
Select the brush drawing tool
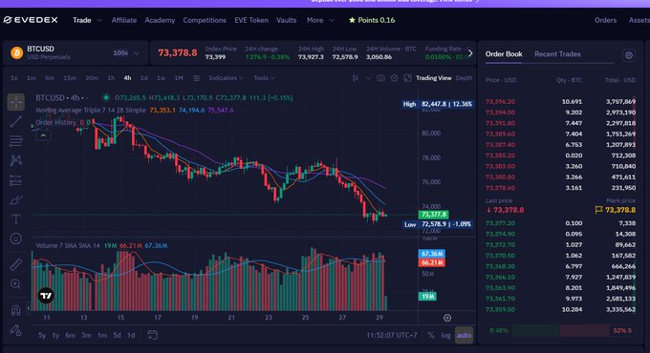point(15,200)
